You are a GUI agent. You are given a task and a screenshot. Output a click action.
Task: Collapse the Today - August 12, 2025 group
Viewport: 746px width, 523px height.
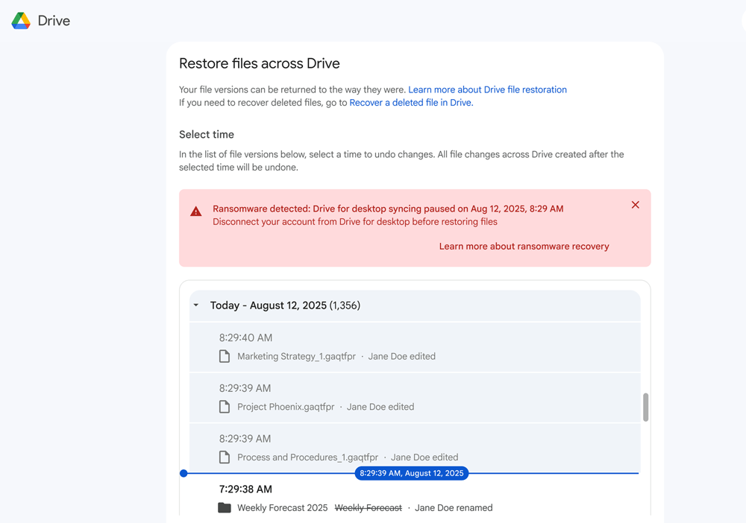click(196, 305)
